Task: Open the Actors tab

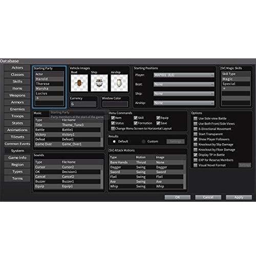Action: pos(17,68)
